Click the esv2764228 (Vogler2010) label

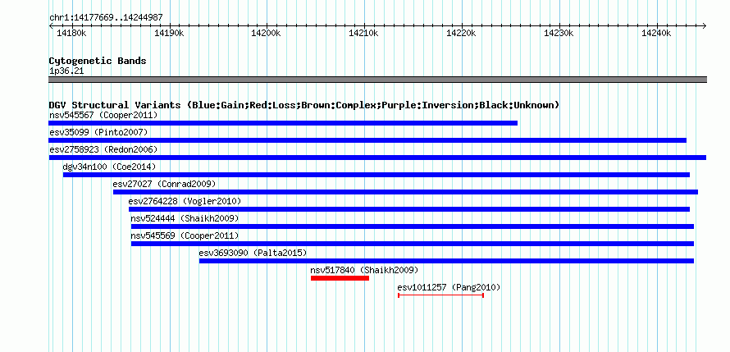(185, 201)
